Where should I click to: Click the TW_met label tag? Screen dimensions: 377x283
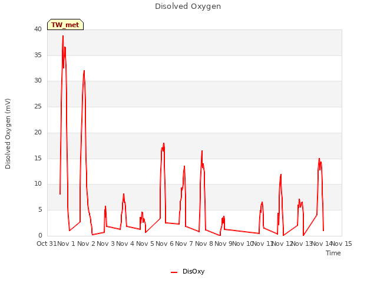pyautogui.click(x=65, y=25)
